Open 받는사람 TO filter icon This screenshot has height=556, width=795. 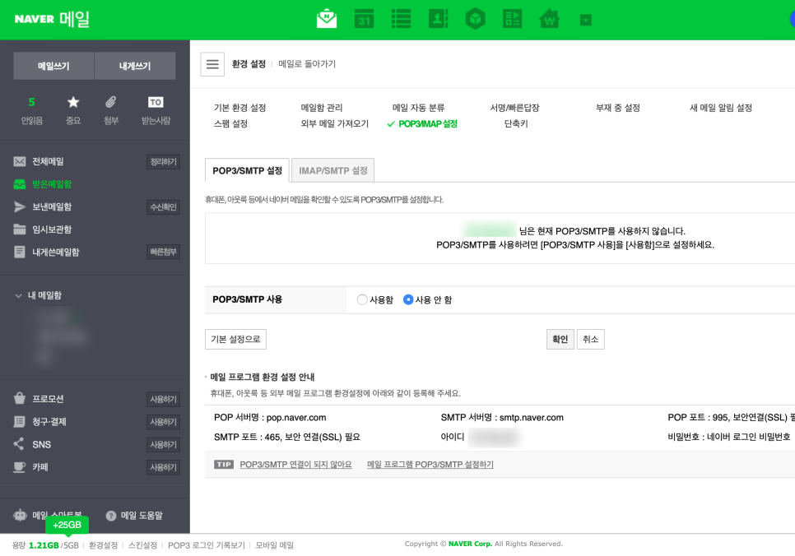click(156, 110)
